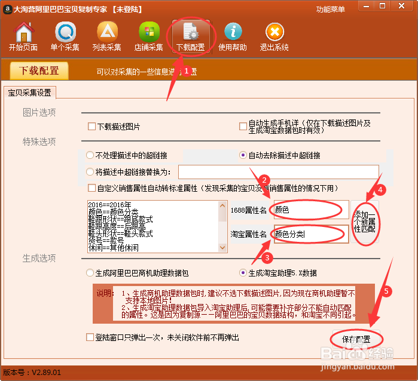418x381 pixels.
Task: Select 生成淘宝助理5.X数据 radio button
Action: click(243, 273)
